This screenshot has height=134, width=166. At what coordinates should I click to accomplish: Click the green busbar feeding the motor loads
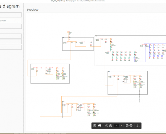(x=124, y=51)
